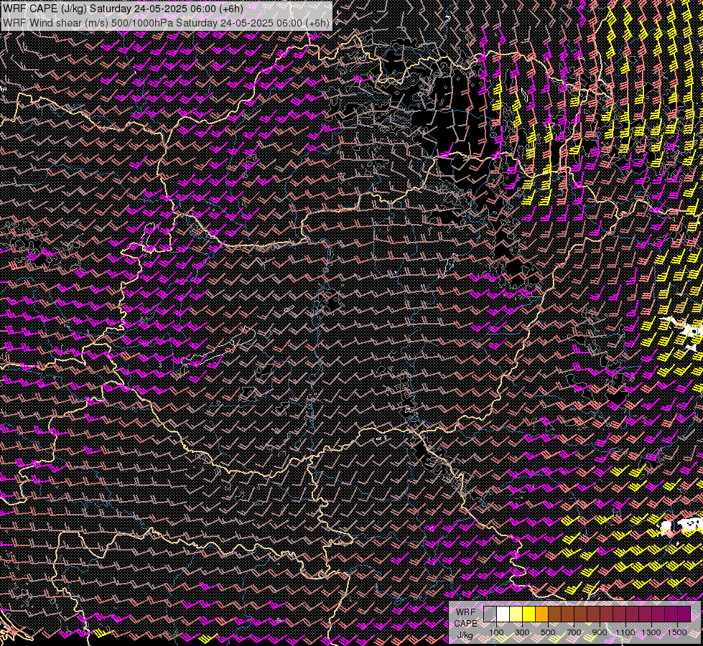
Task: Click the '1100' legend value
Action: click(x=625, y=632)
